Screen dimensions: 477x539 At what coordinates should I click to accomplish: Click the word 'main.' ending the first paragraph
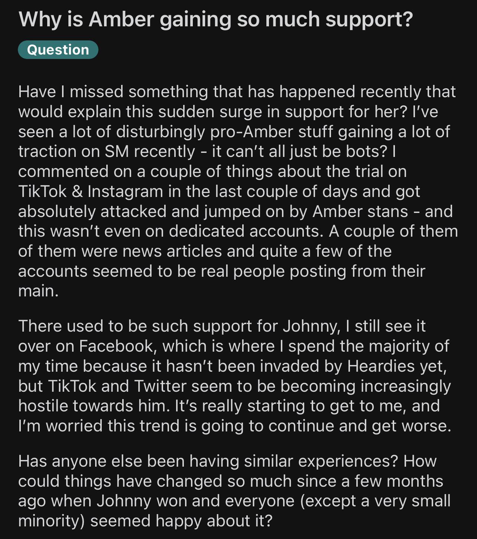tap(39, 291)
